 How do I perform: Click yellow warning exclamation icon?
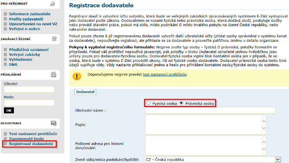77,76
